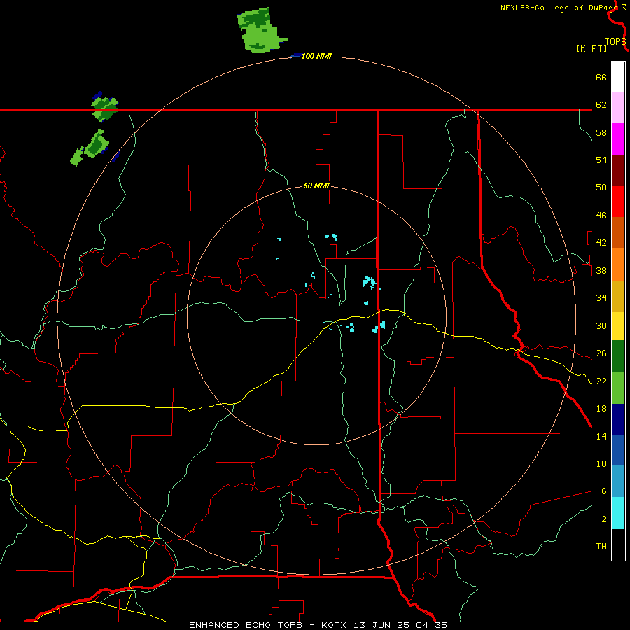This screenshot has width=630, height=630.
Task: Click the light pink legend swatch
Action: click(x=618, y=108)
